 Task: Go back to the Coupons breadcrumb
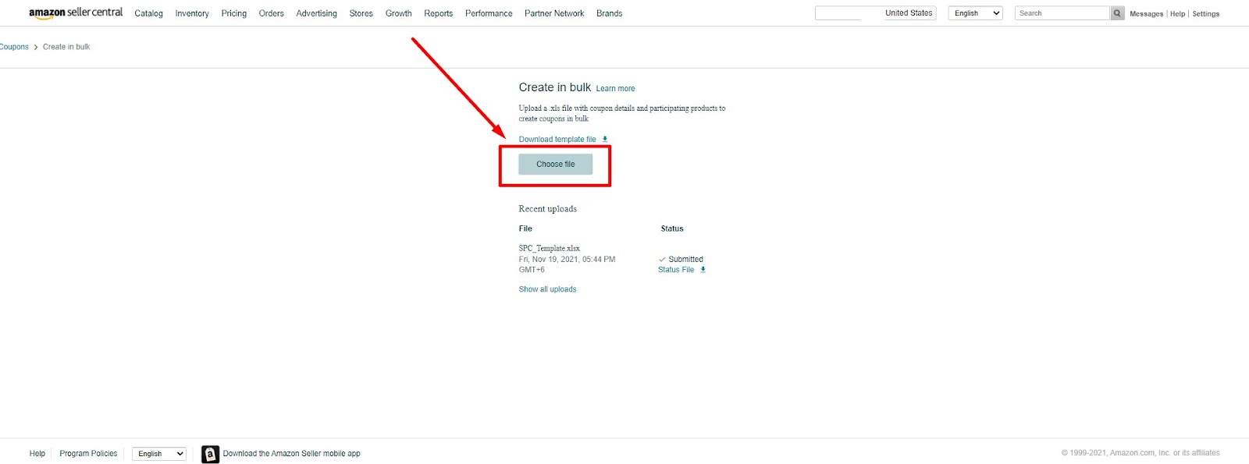click(13, 47)
